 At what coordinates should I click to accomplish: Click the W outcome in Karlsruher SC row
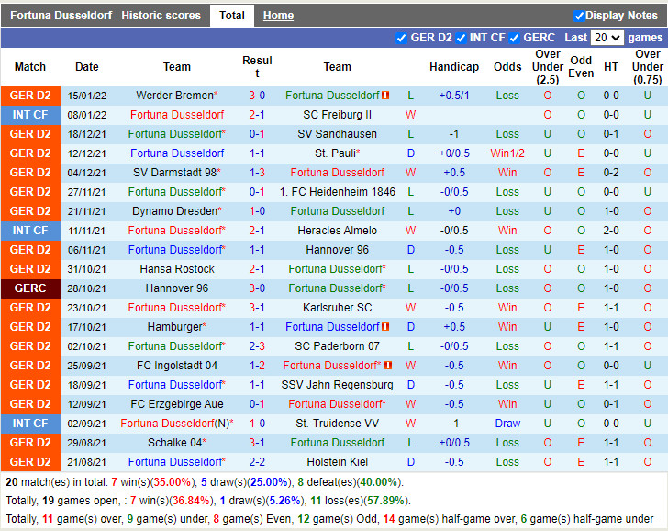(x=410, y=308)
